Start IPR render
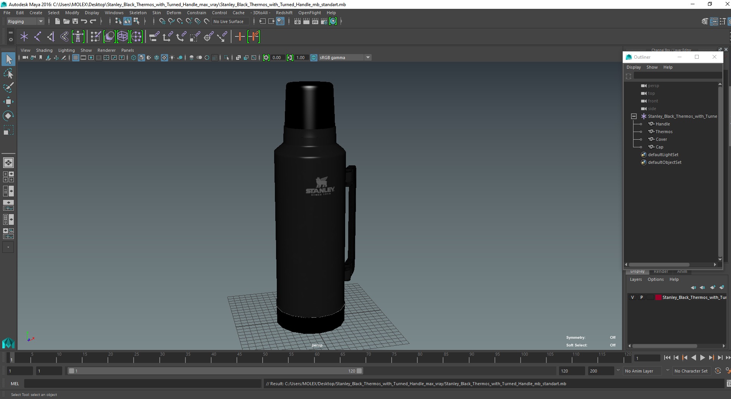This screenshot has width=731, height=399. tap(315, 21)
